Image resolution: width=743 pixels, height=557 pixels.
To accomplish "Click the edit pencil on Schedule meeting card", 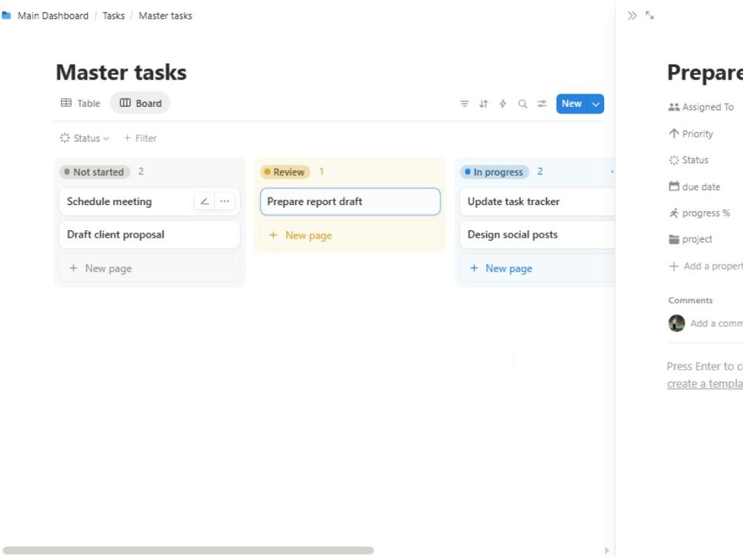I will pos(204,201).
